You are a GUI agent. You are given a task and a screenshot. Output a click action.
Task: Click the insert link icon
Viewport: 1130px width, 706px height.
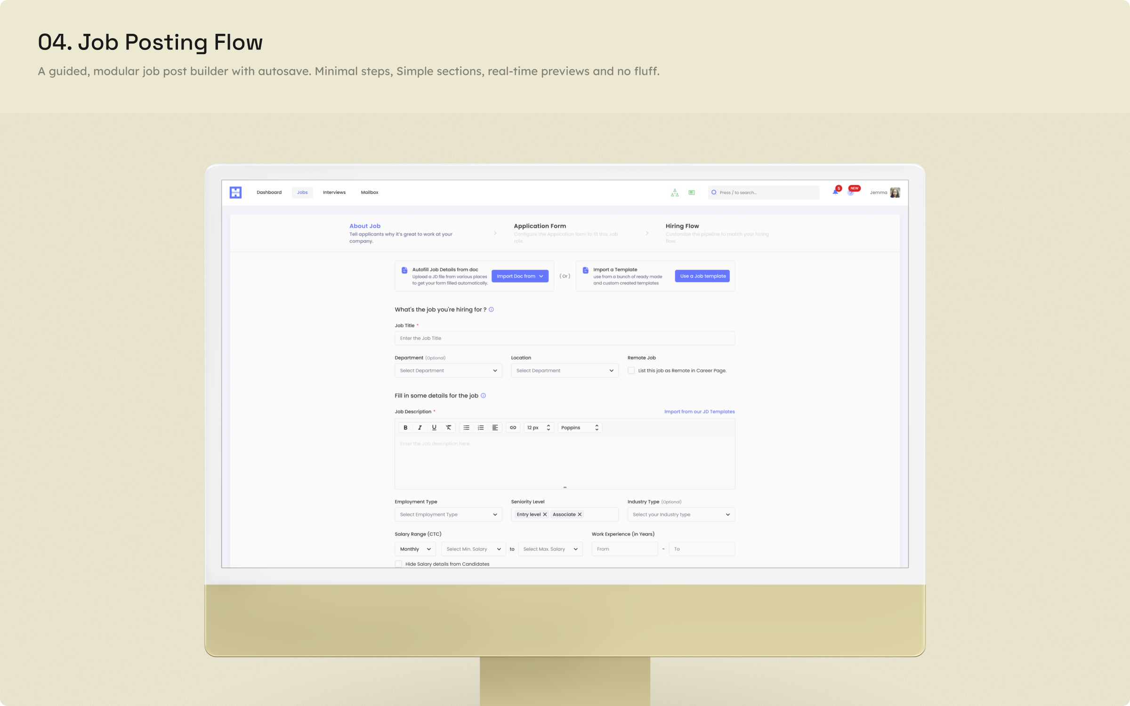click(x=513, y=427)
